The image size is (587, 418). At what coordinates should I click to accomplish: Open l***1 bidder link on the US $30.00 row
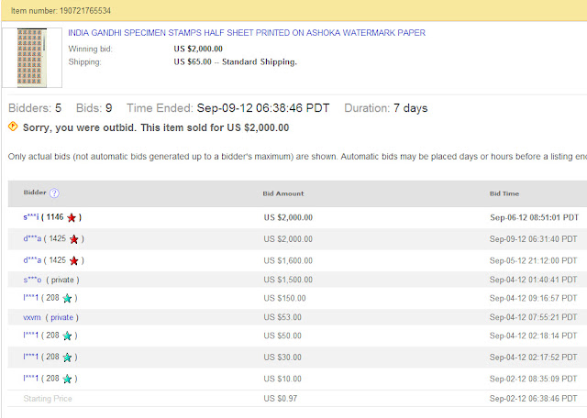click(x=30, y=357)
